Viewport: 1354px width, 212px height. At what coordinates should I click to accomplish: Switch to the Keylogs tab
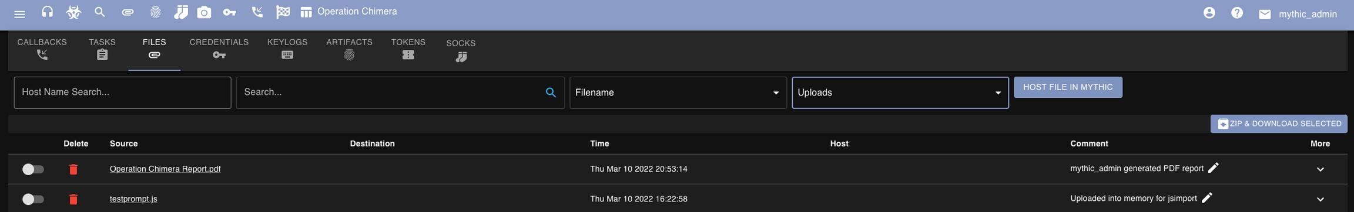point(287,49)
